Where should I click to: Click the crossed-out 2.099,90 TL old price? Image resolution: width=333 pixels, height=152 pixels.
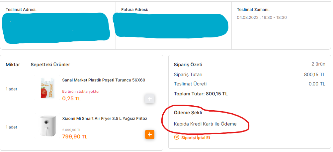pyautogui.click(x=72, y=130)
